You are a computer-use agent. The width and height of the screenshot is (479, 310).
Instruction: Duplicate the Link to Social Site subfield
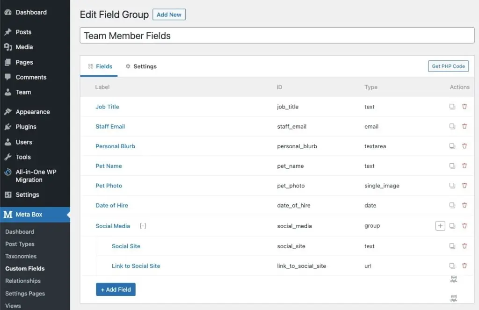pyautogui.click(x=452, y=266)
